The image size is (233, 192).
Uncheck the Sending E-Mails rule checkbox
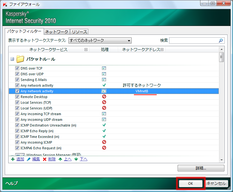click(x=17, y=80)
